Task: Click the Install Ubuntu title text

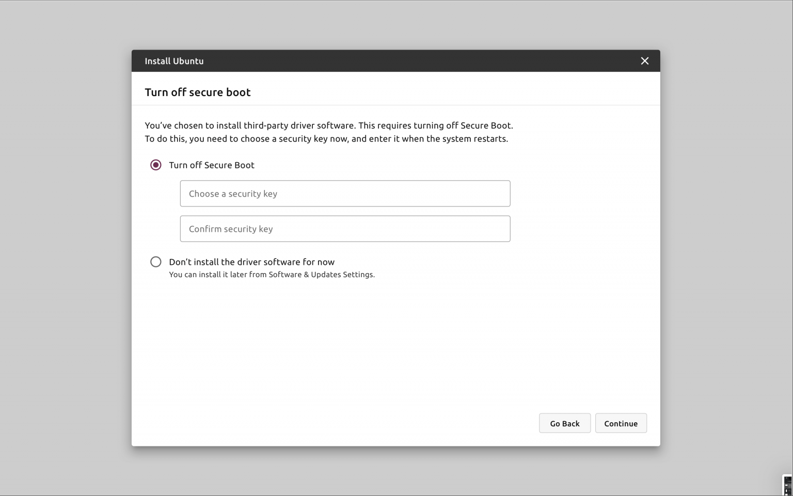Action: coord(174,61)
